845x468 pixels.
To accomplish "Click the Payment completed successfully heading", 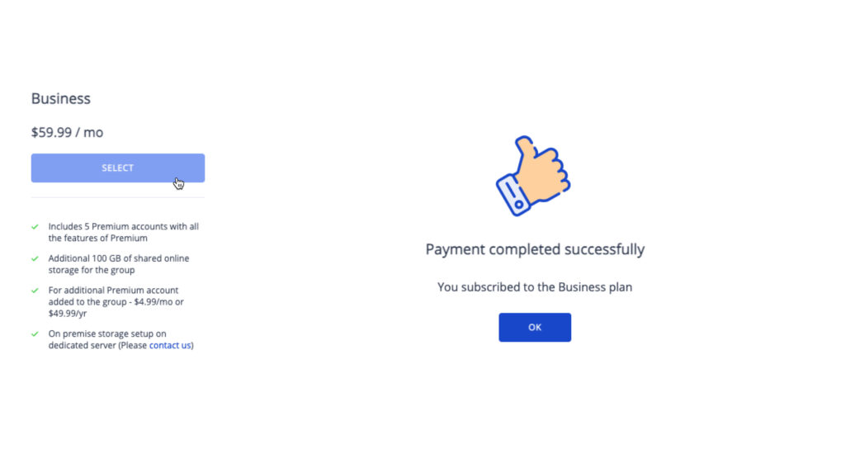I will 535,249.
